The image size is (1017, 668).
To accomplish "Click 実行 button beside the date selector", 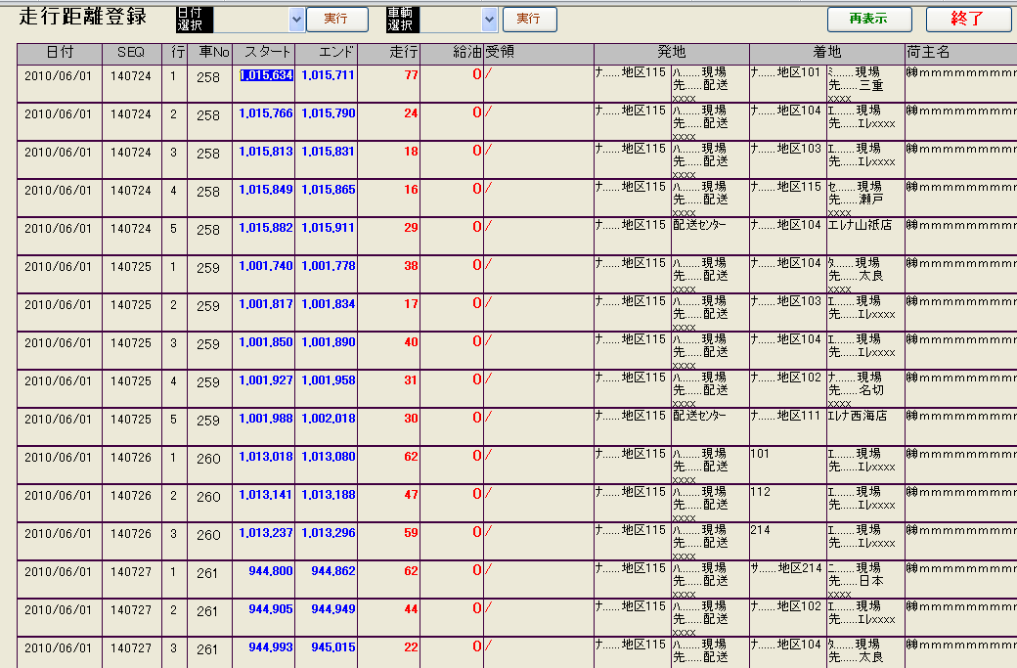I will [336, 20].
